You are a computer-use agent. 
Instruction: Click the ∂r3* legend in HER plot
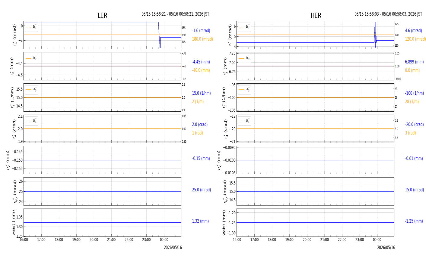pos(244,89)
